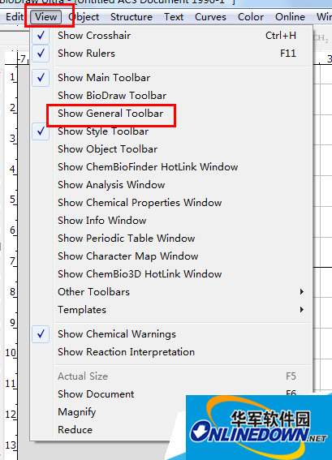Open Show Character Map Window
This screenshot has width=332, height=460.
coord(127,256)
